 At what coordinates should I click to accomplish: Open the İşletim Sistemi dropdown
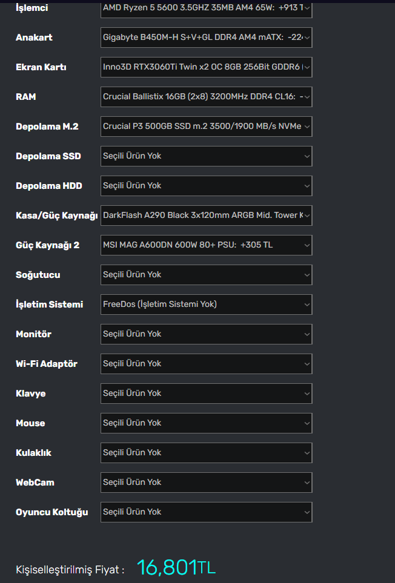(206, 305)
